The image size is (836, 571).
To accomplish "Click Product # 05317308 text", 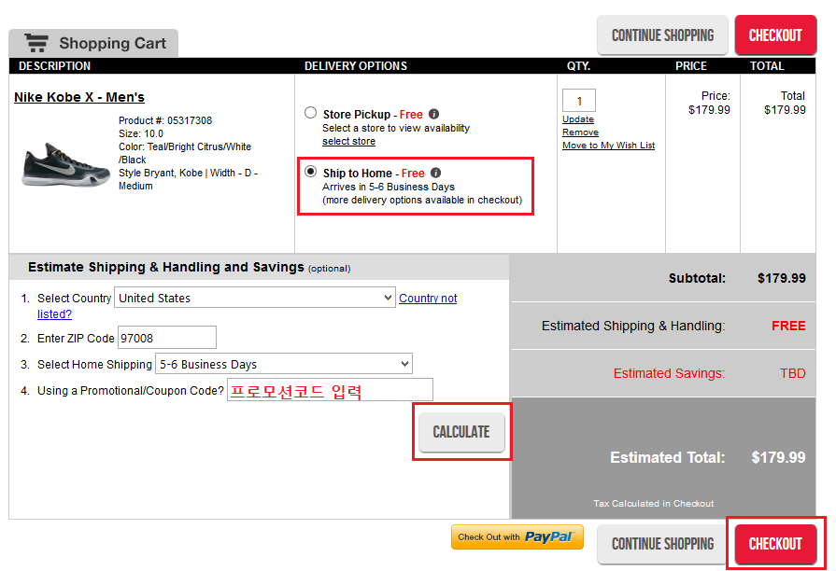I will point(165,120).
